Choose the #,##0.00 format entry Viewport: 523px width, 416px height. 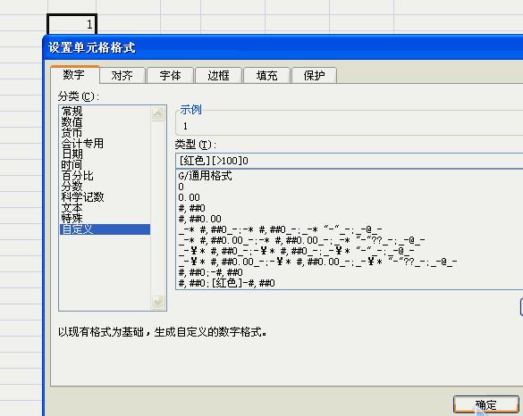coord(350,219)
